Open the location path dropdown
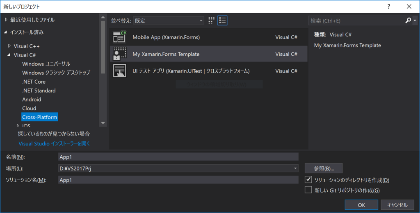 (x=295, y=168)
